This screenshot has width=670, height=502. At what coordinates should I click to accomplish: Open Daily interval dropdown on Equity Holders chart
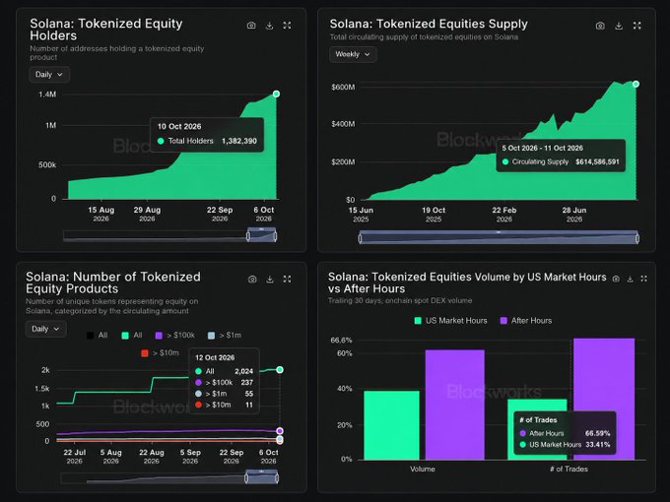coord(49,74)
